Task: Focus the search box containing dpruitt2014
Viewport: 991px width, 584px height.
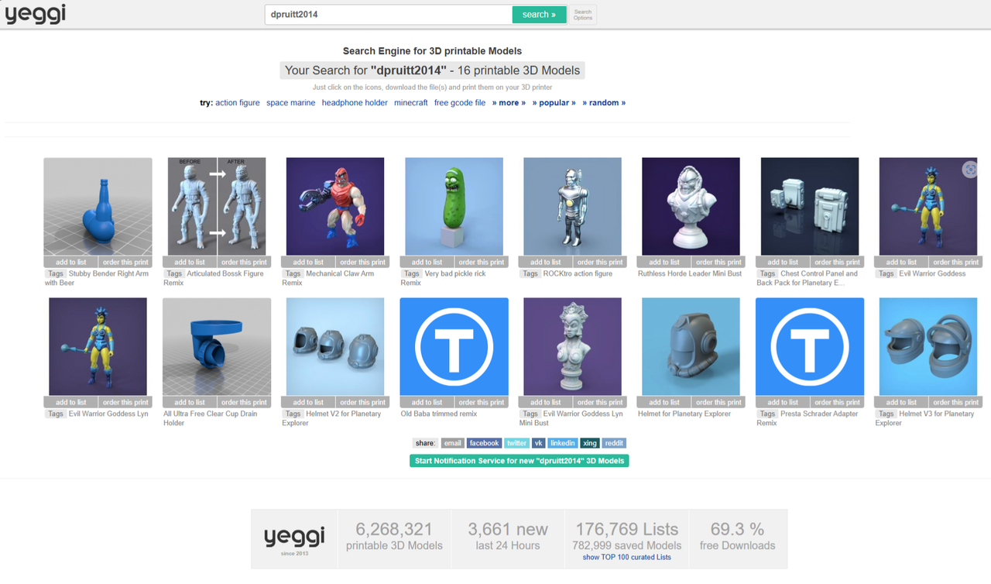Action: tap(388, 14)
